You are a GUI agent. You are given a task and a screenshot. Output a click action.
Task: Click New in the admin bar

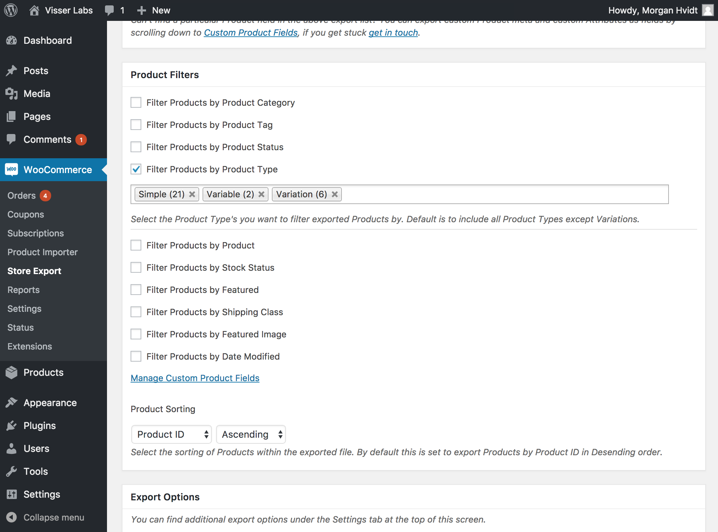pyautogui.click(x=161, y=10)
